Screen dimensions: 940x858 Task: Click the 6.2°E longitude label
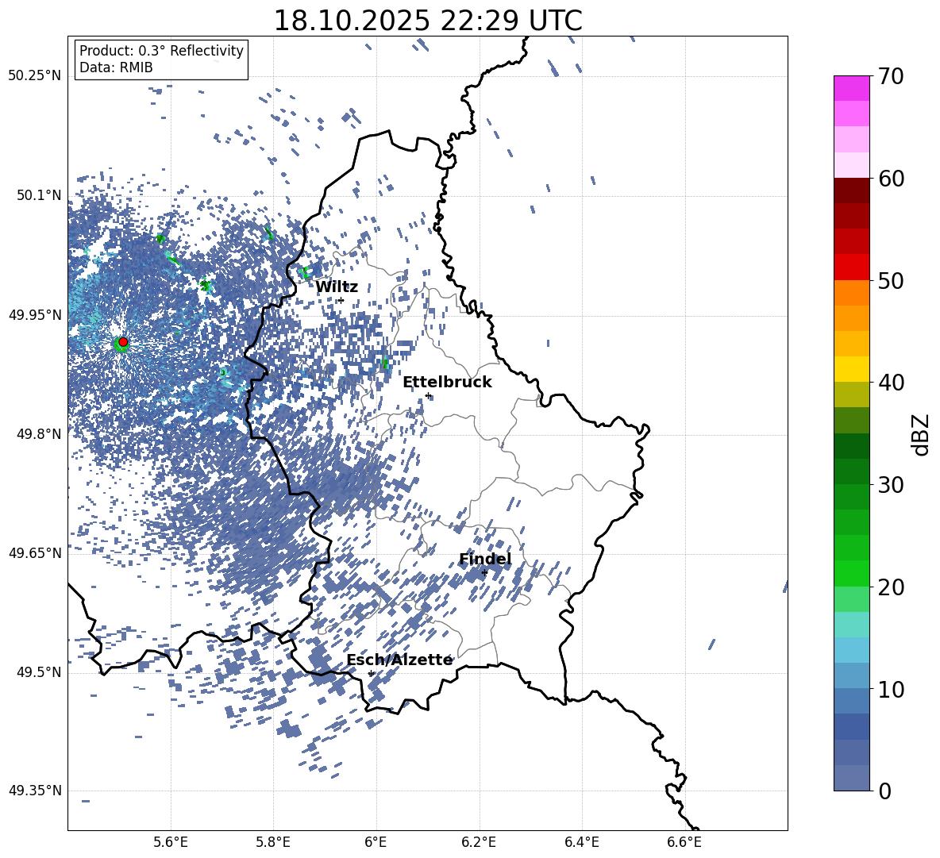coord(479,842)
